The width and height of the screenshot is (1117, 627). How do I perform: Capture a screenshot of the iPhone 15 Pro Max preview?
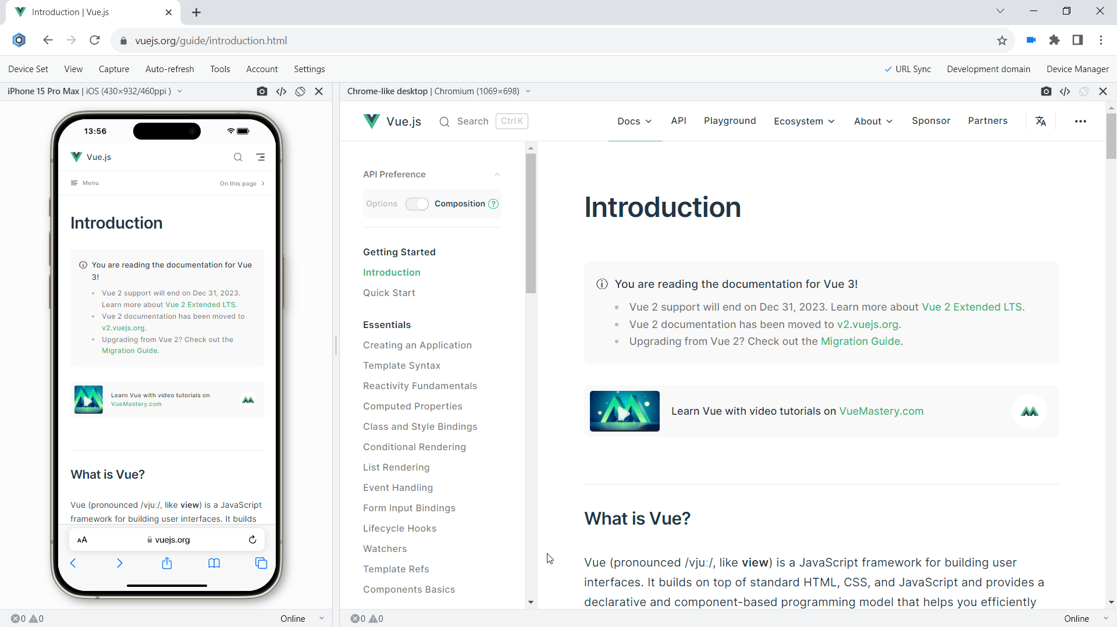point(262,91)
